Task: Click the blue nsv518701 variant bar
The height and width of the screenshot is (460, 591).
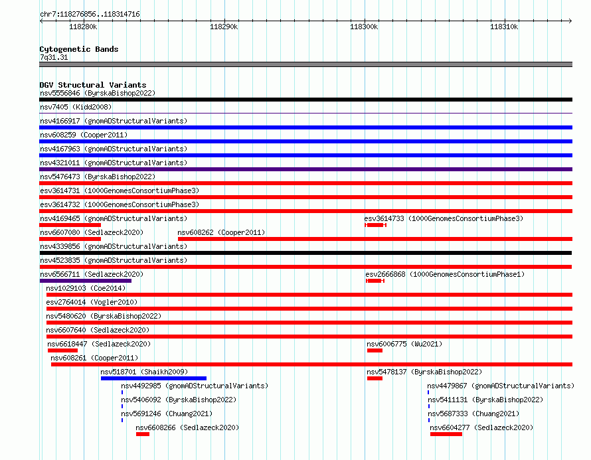Action: (153, 378)
